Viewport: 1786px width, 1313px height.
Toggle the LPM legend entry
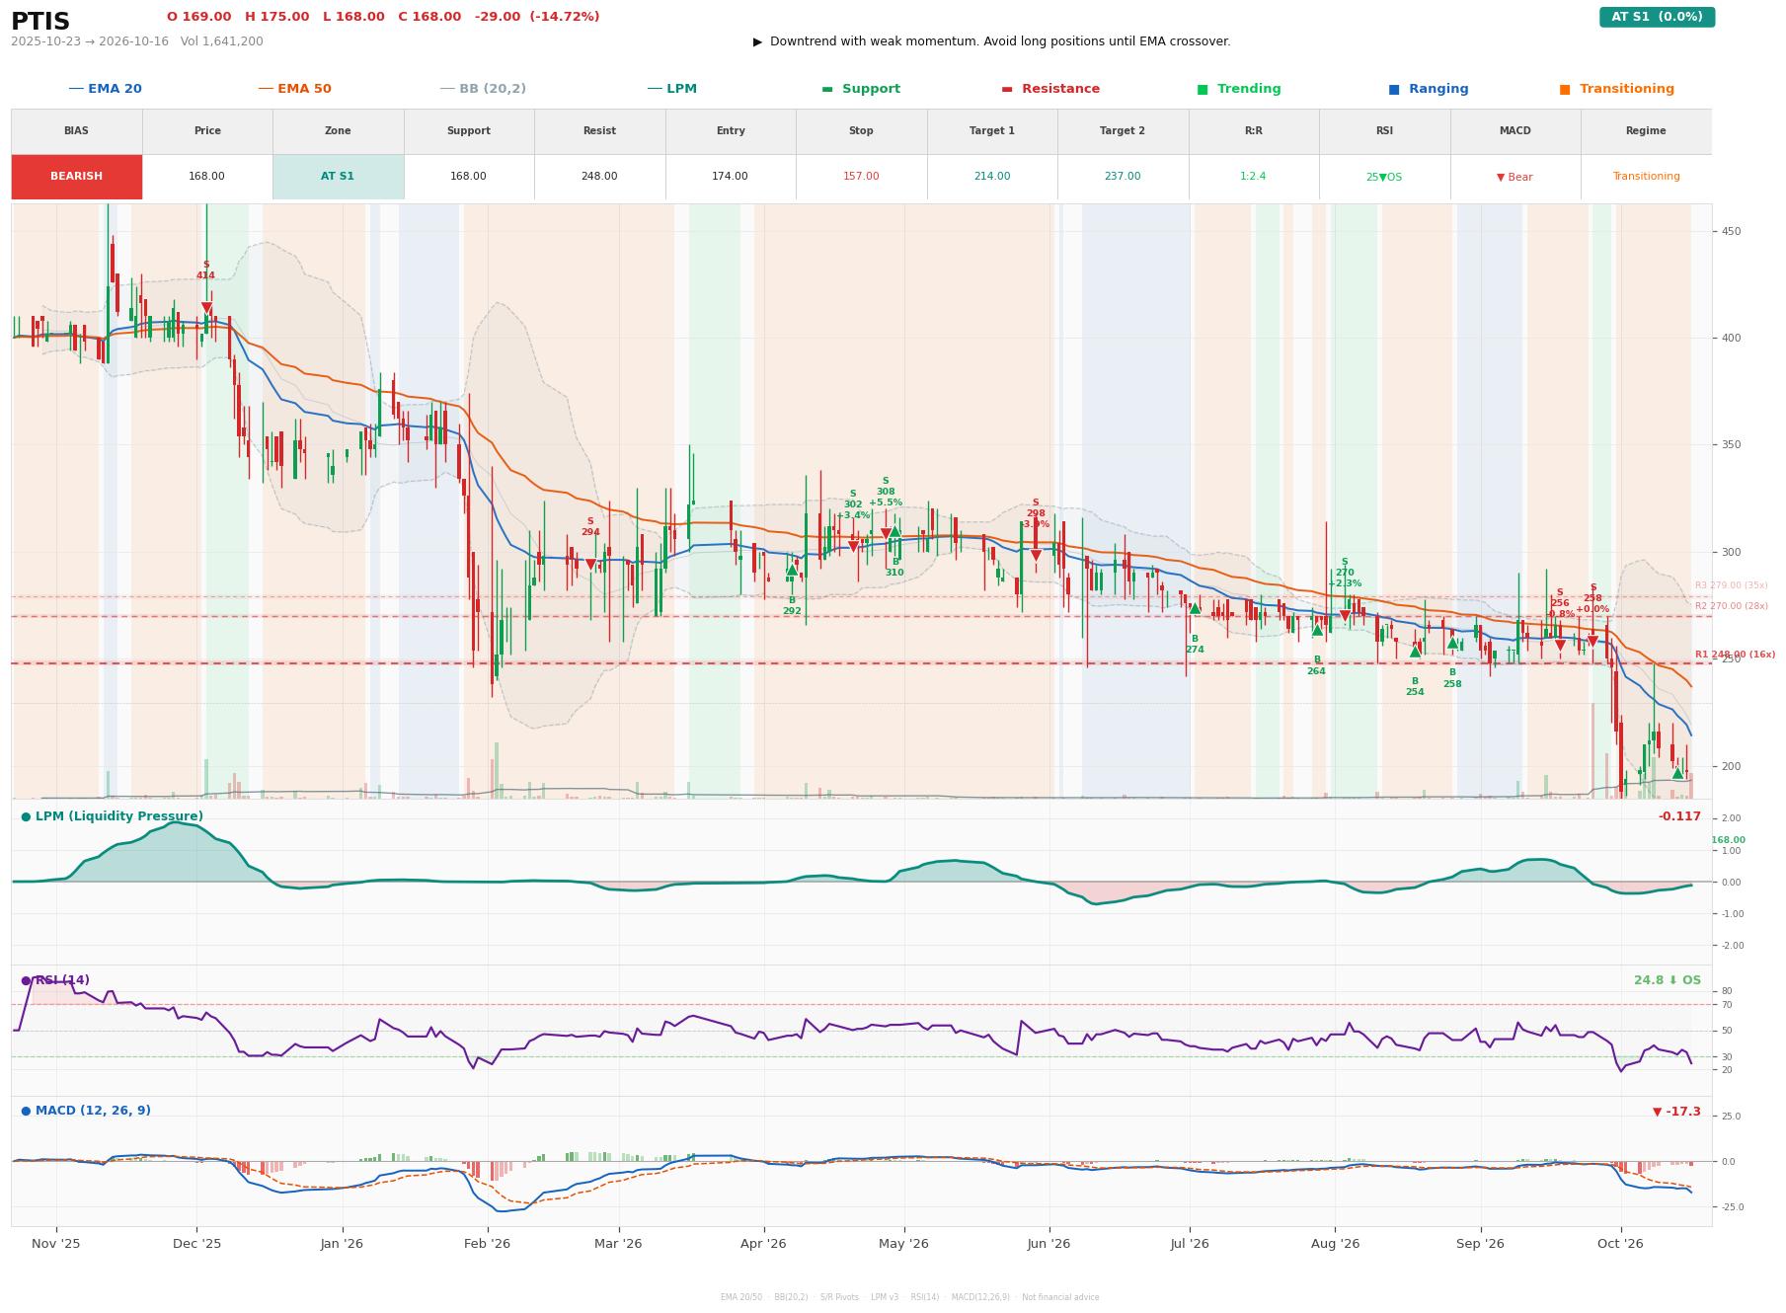tap(671, 89)
